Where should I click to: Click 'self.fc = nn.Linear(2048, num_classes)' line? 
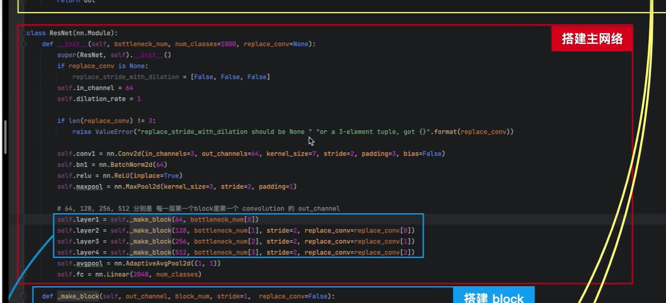pos(129,275)
